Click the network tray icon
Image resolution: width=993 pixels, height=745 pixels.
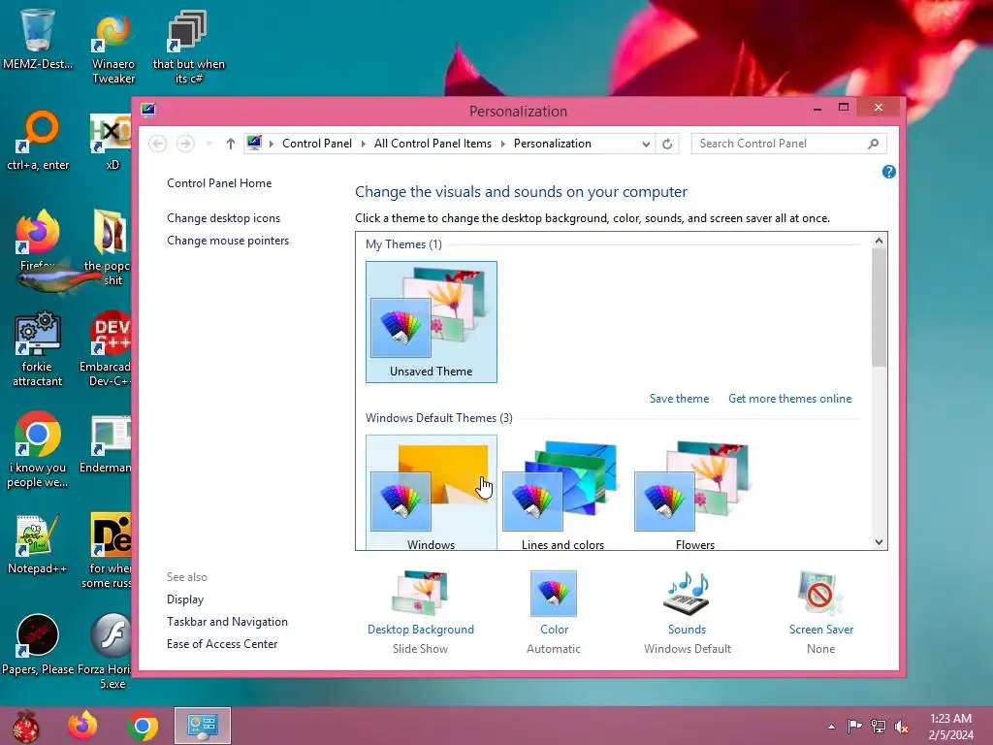pyautogui.click(x=878, y=727)
